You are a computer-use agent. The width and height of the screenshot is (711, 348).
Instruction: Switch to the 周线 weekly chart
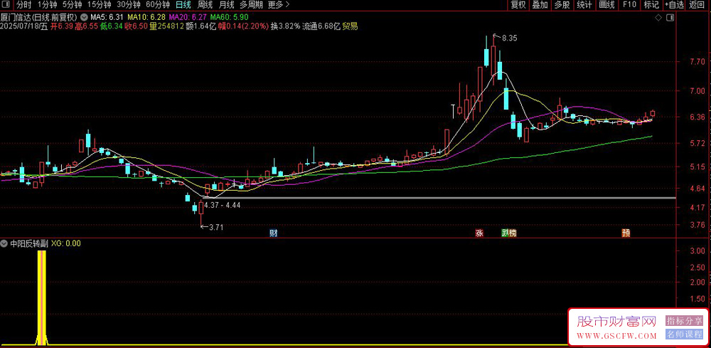[205, 5]
